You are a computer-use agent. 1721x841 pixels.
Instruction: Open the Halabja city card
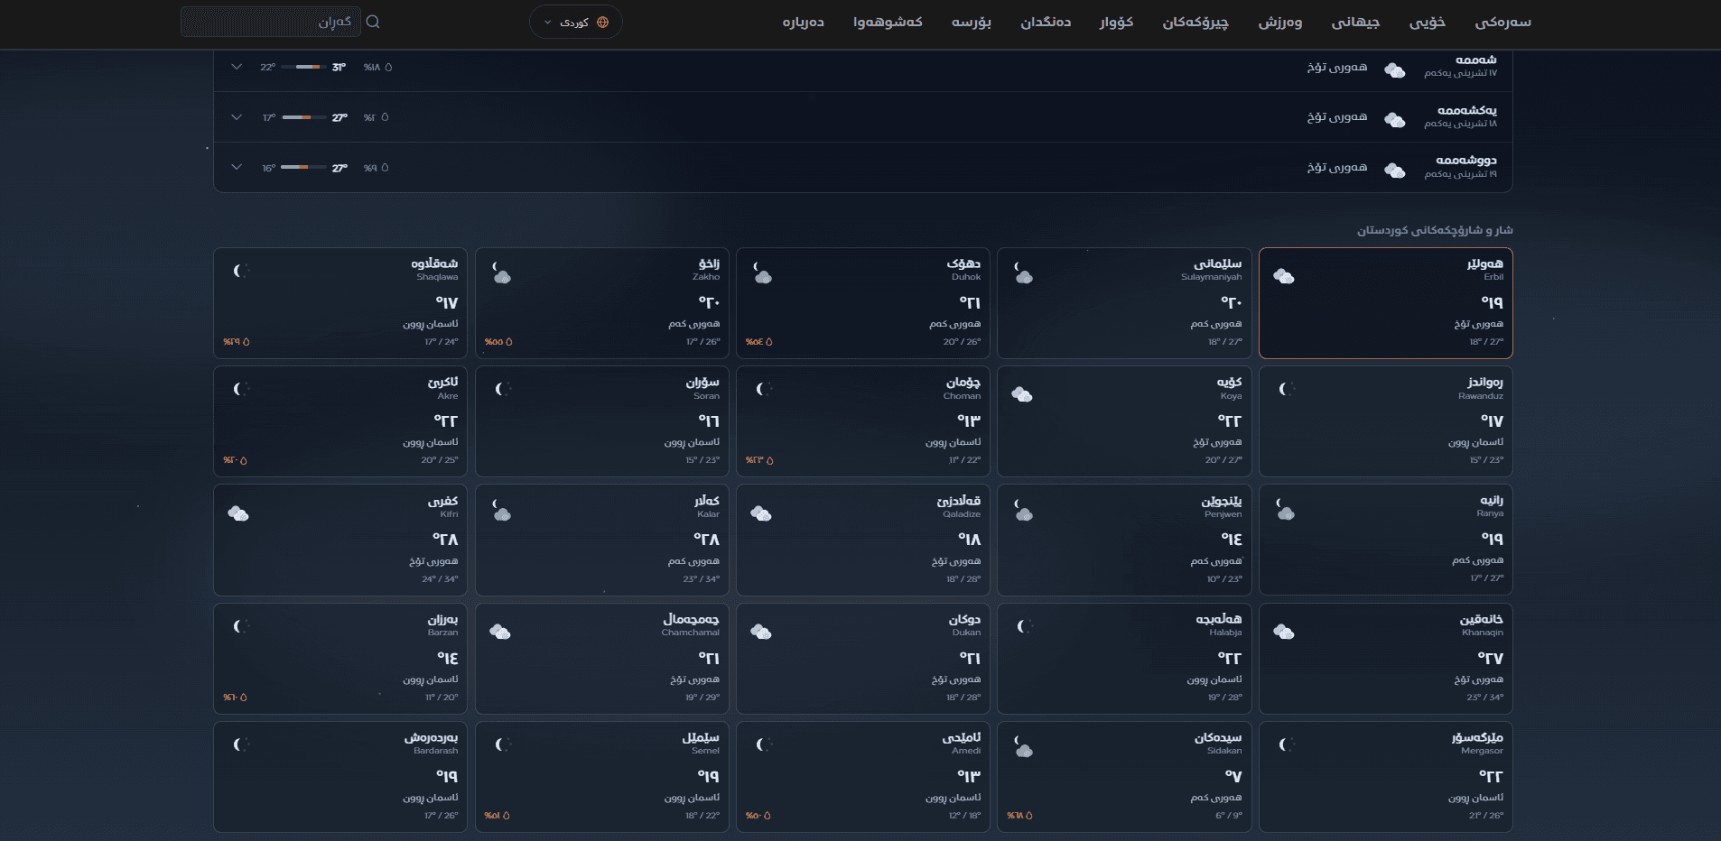1124,659
